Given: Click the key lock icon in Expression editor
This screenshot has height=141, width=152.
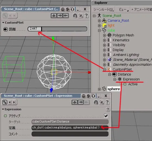Looking at the screenshot, I should pos(5,102).
